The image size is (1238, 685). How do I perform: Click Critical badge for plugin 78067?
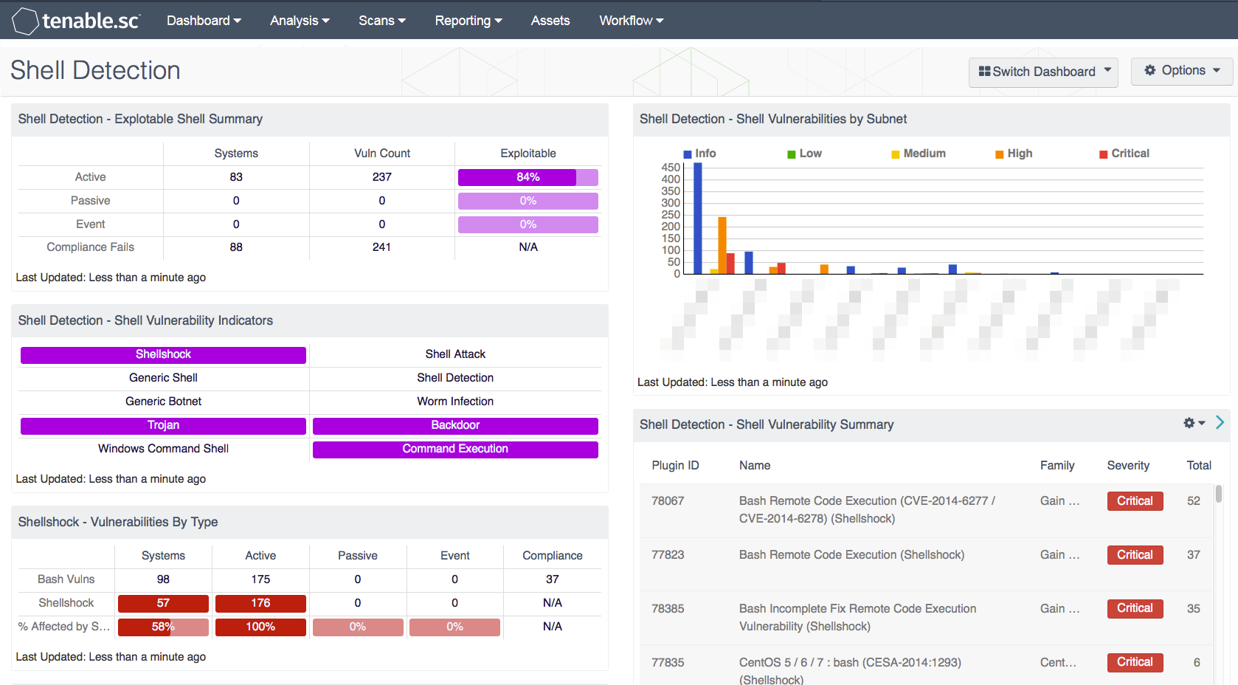(1135, 501)
